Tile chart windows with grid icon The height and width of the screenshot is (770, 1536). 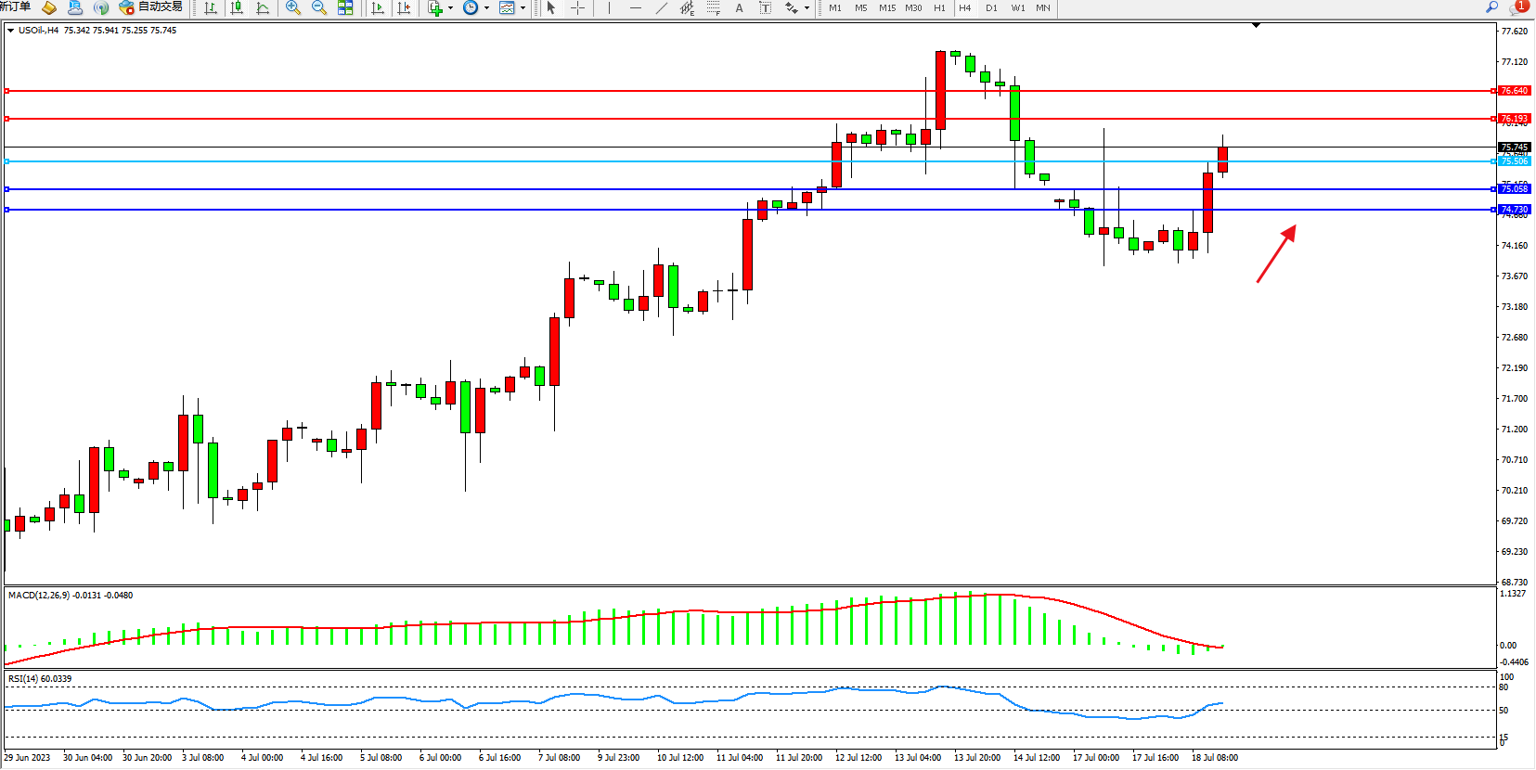345,7
